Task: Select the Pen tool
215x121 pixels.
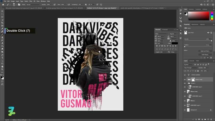Action: [2, 55]
